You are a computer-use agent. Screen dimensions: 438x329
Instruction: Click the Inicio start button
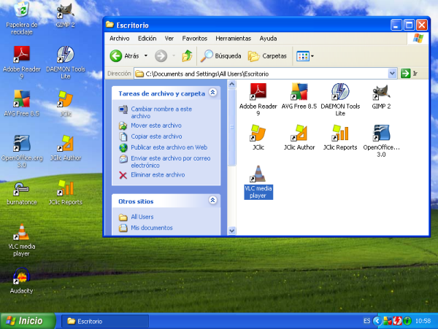click(x=28, y=320)
